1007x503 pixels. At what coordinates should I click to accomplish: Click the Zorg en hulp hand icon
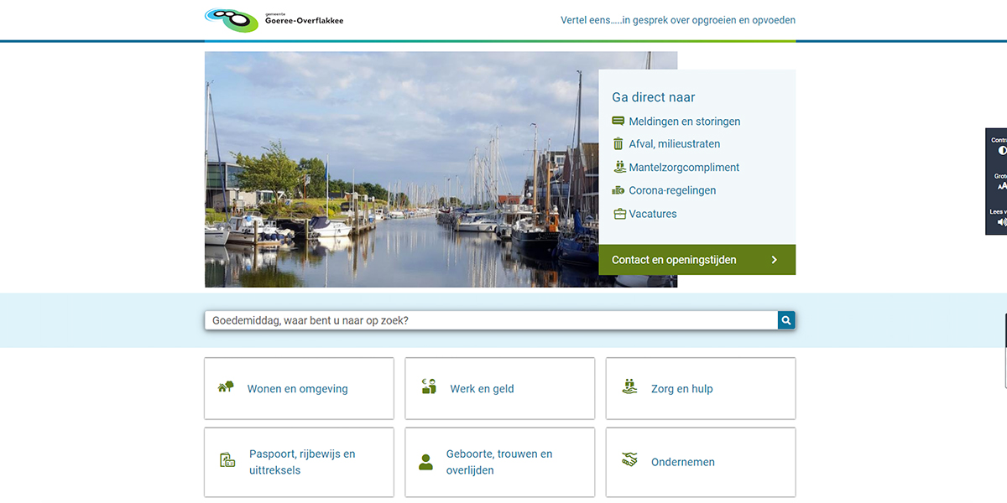(x=629, y=386)
